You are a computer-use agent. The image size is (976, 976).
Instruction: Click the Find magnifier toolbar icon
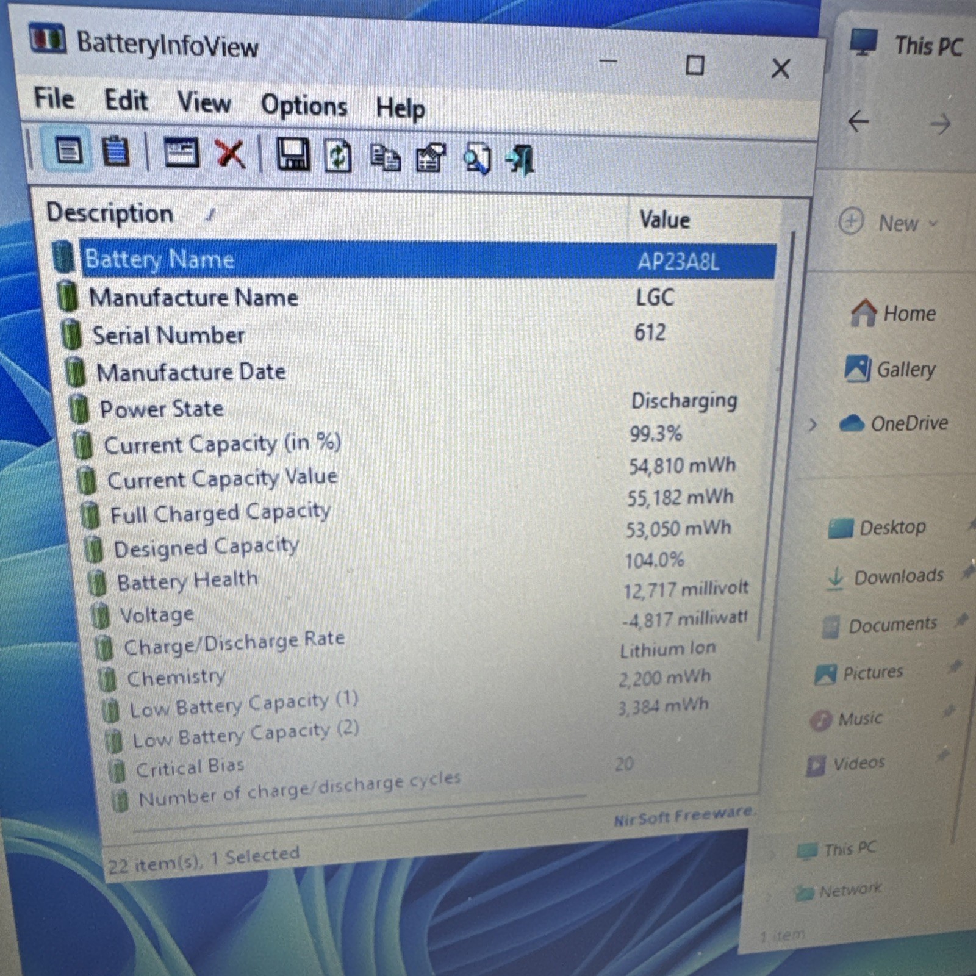(x=477, y=159)
